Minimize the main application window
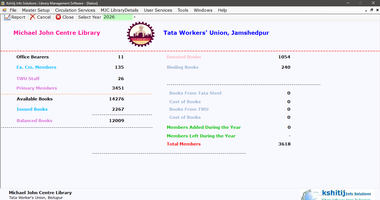Viewport: 380px width, 200px height. click(348, 3)
